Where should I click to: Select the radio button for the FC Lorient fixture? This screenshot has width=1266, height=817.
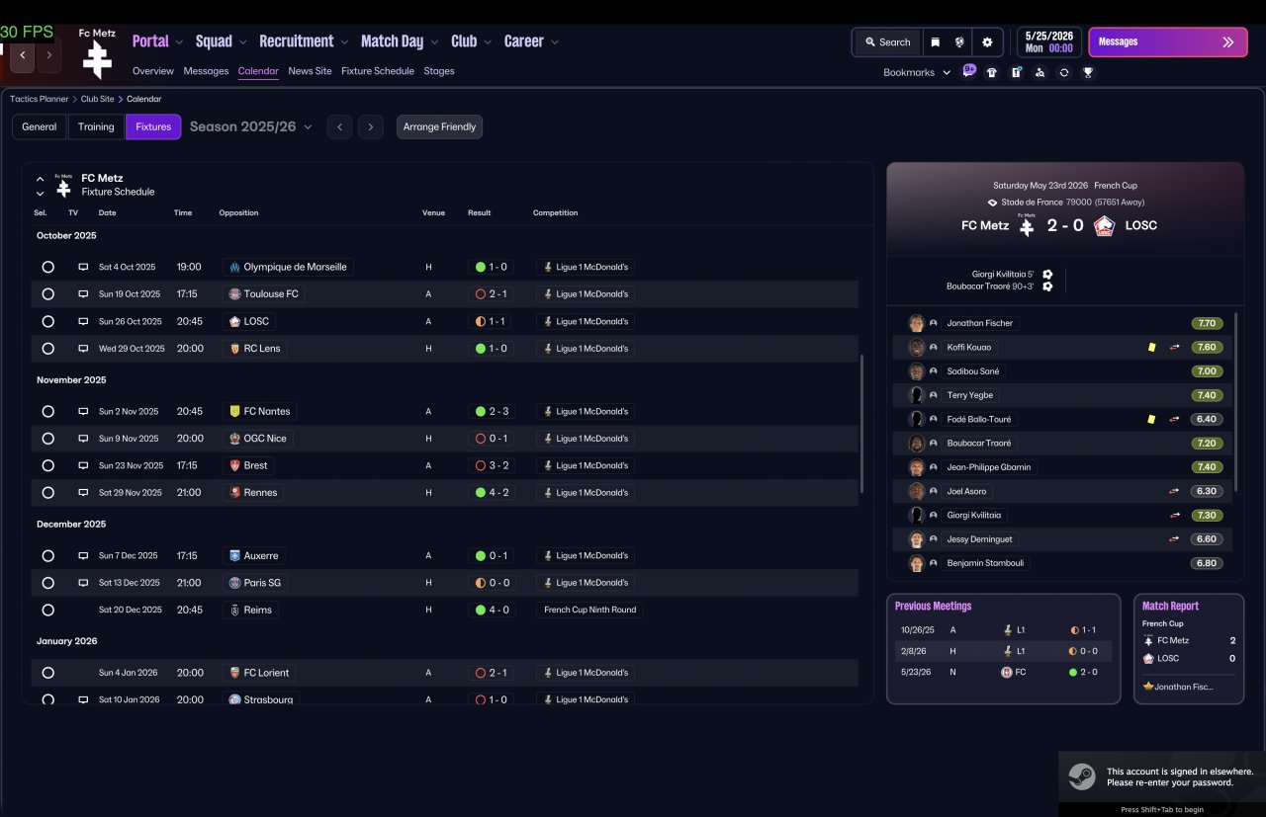(x=47, y=673)
